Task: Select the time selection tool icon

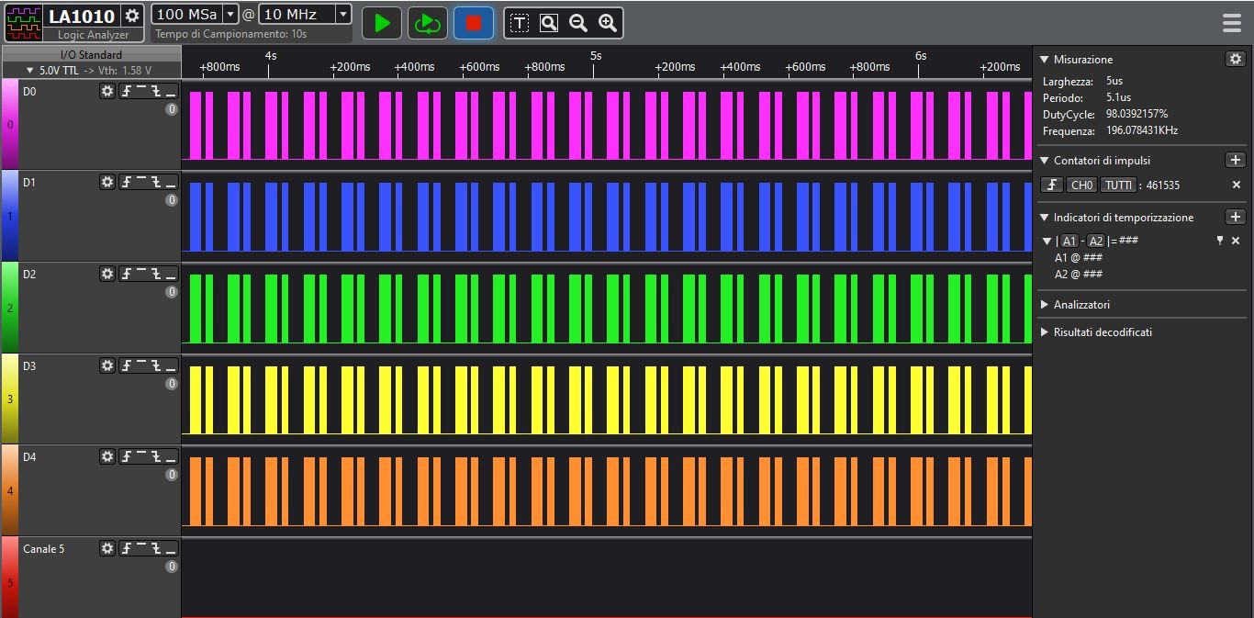Action: click(x=520, y=23)
